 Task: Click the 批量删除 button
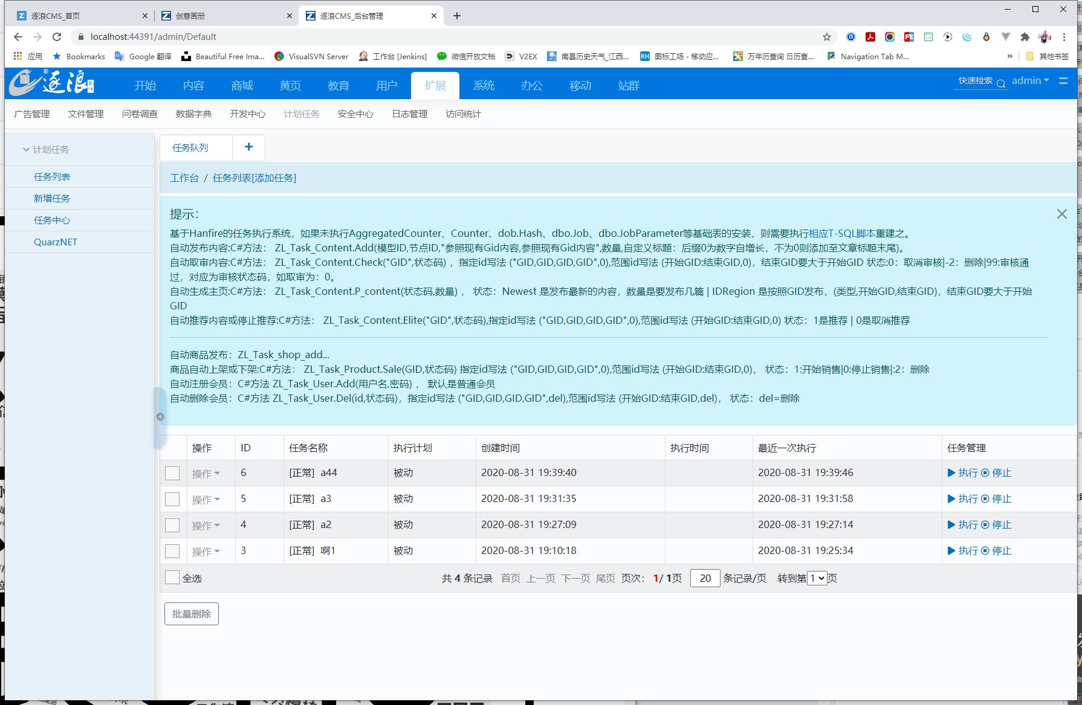tap(191, 613)
